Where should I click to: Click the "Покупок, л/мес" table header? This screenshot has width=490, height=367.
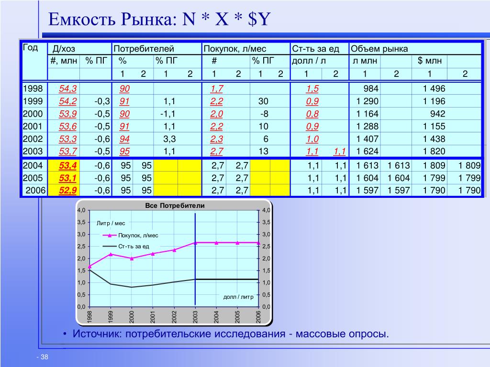coord(234,49)
